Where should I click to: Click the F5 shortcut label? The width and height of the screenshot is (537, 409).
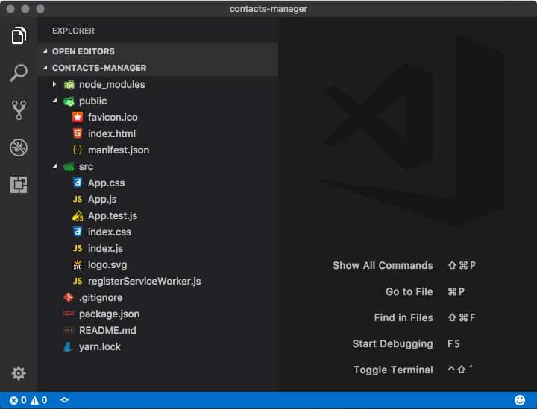point(453,343)
